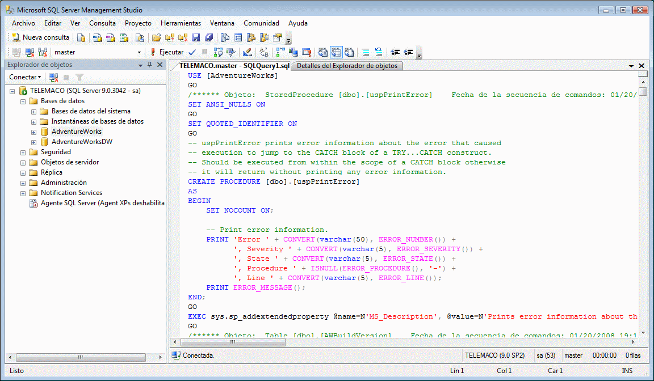The width and height of the screenshot is (654, 381).
Task: Click the editor horizontal scrollbar thumb
Action: click(232, 342)
